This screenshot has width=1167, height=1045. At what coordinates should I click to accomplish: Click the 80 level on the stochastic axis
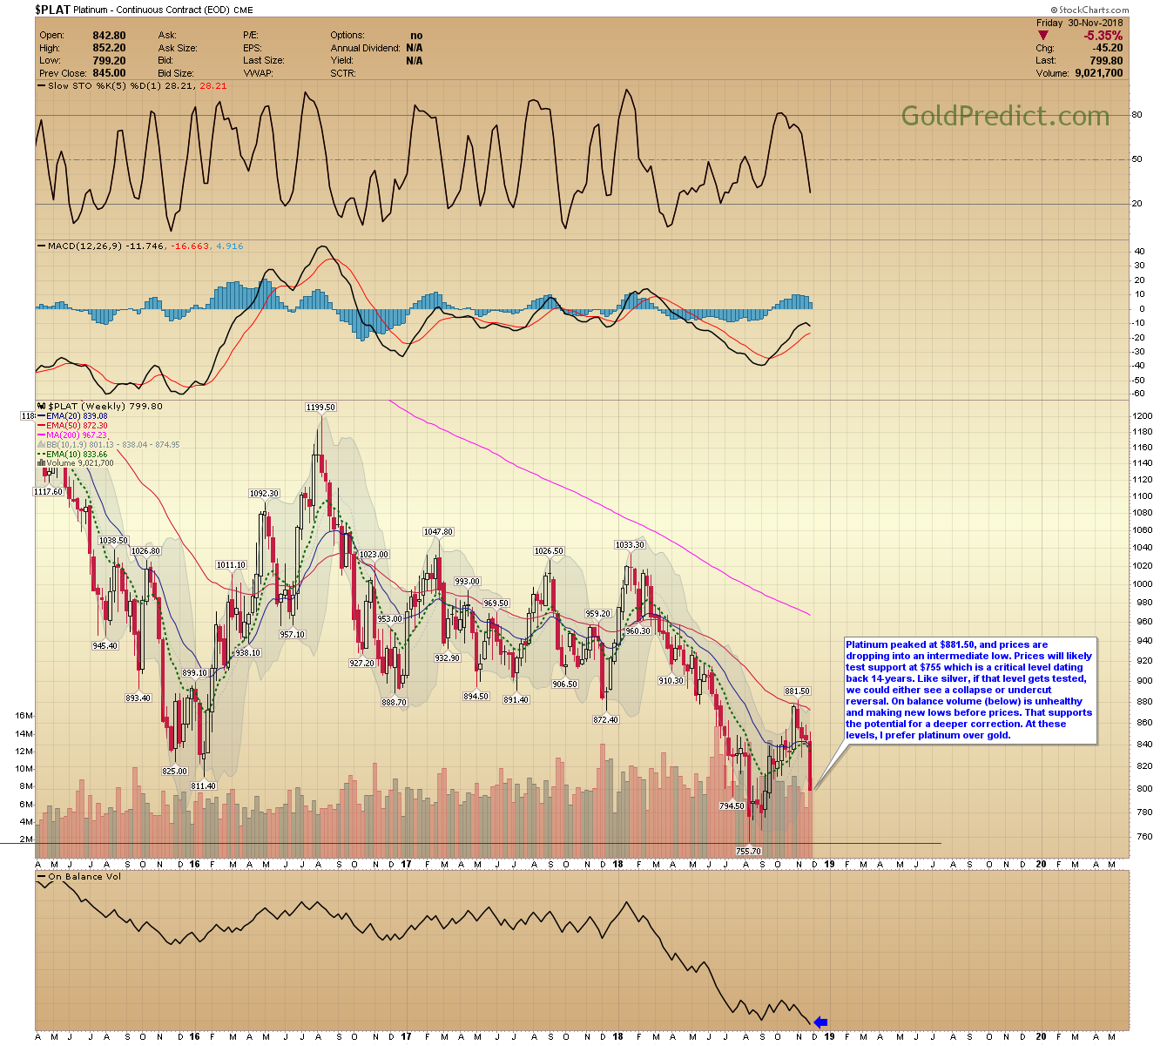coord(1137,115)
